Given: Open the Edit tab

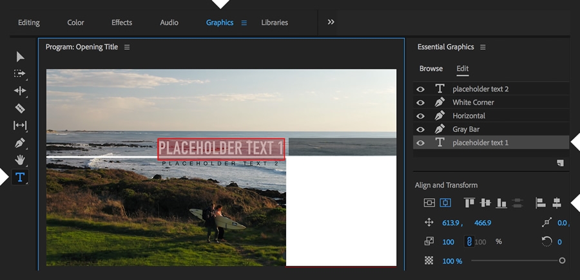Looking at the screenshot, I should [x=462, y=69].
